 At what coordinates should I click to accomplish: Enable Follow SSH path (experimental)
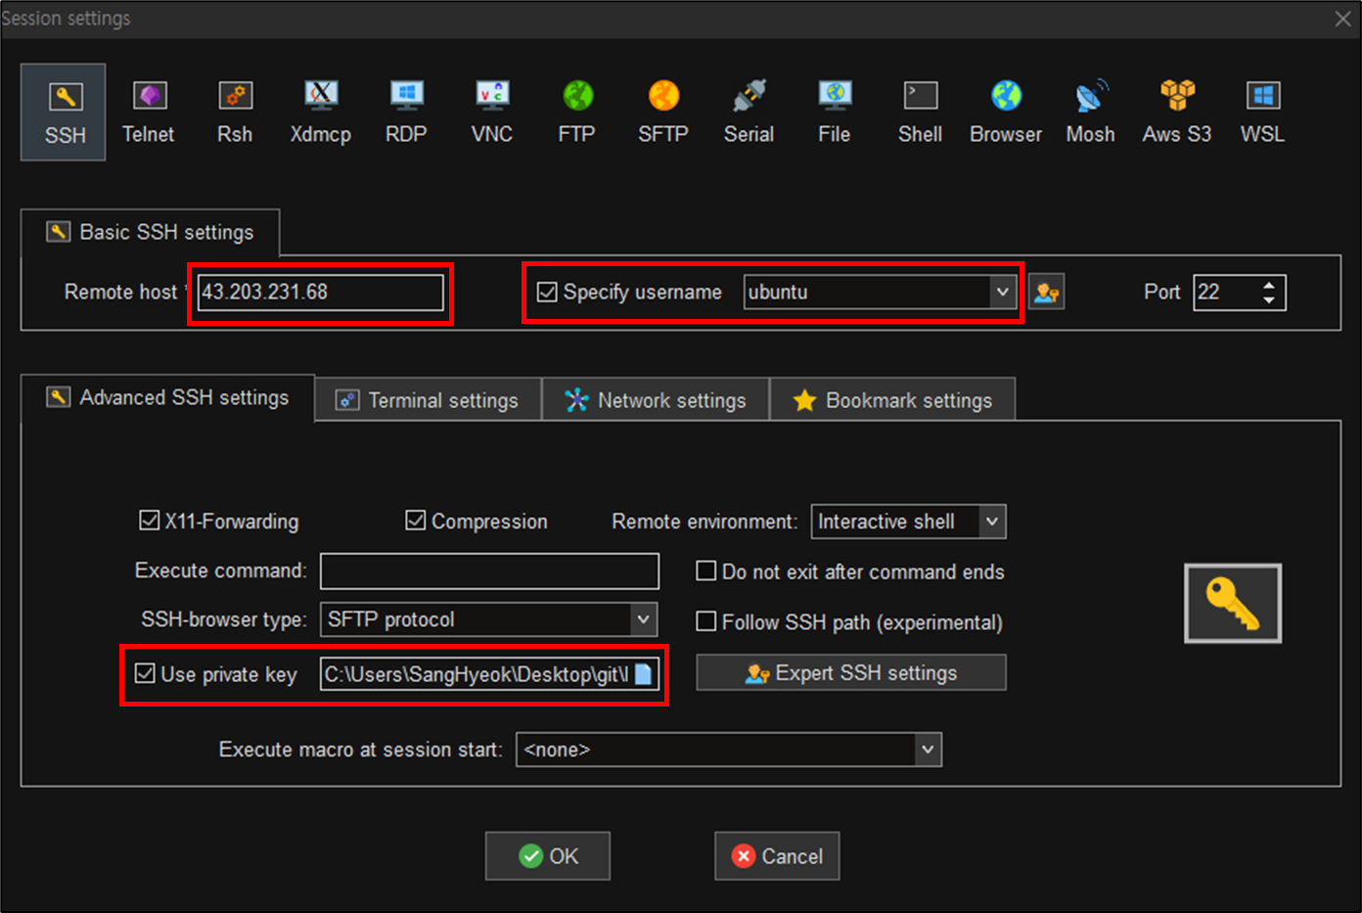(x=705, y=621)
